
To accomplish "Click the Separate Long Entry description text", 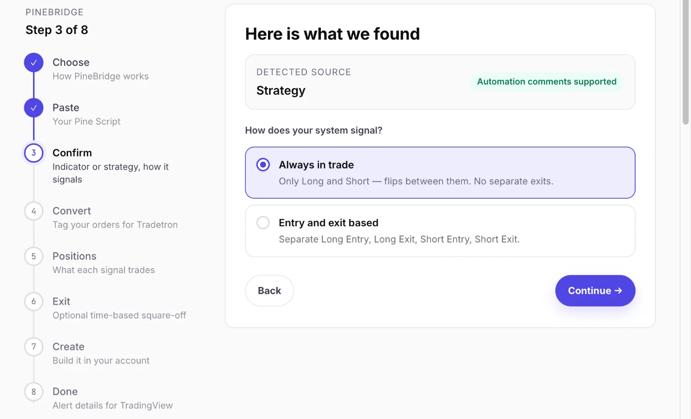I will [x=399, y=240].
